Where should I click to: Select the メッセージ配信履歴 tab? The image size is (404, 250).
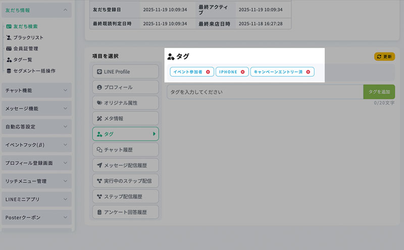(x=125, y=165)
